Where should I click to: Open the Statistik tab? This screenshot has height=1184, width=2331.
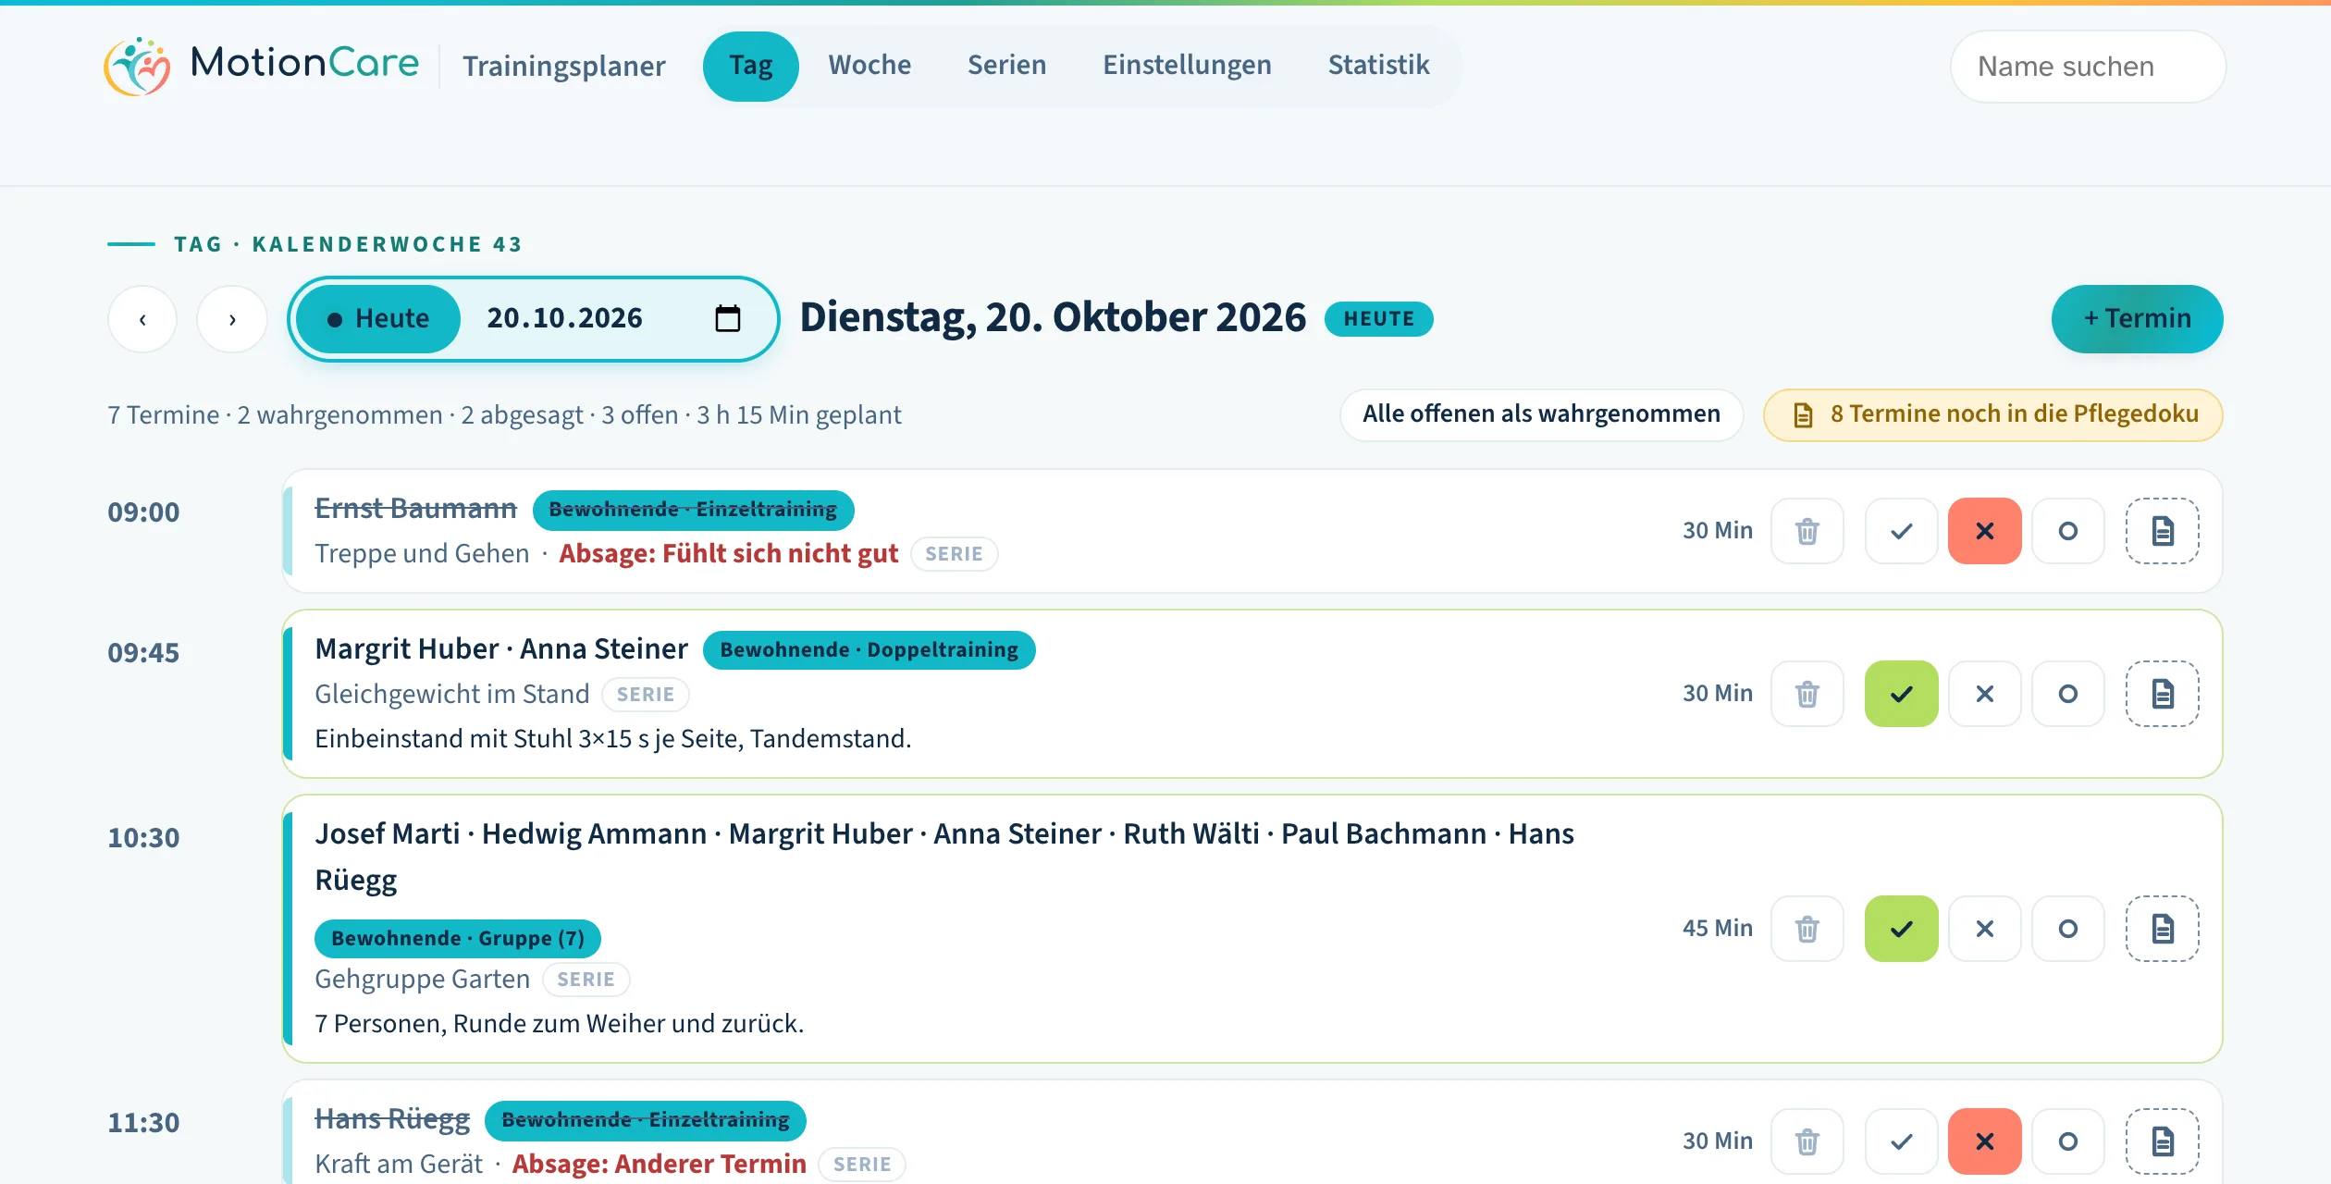tap(1378, 65)
